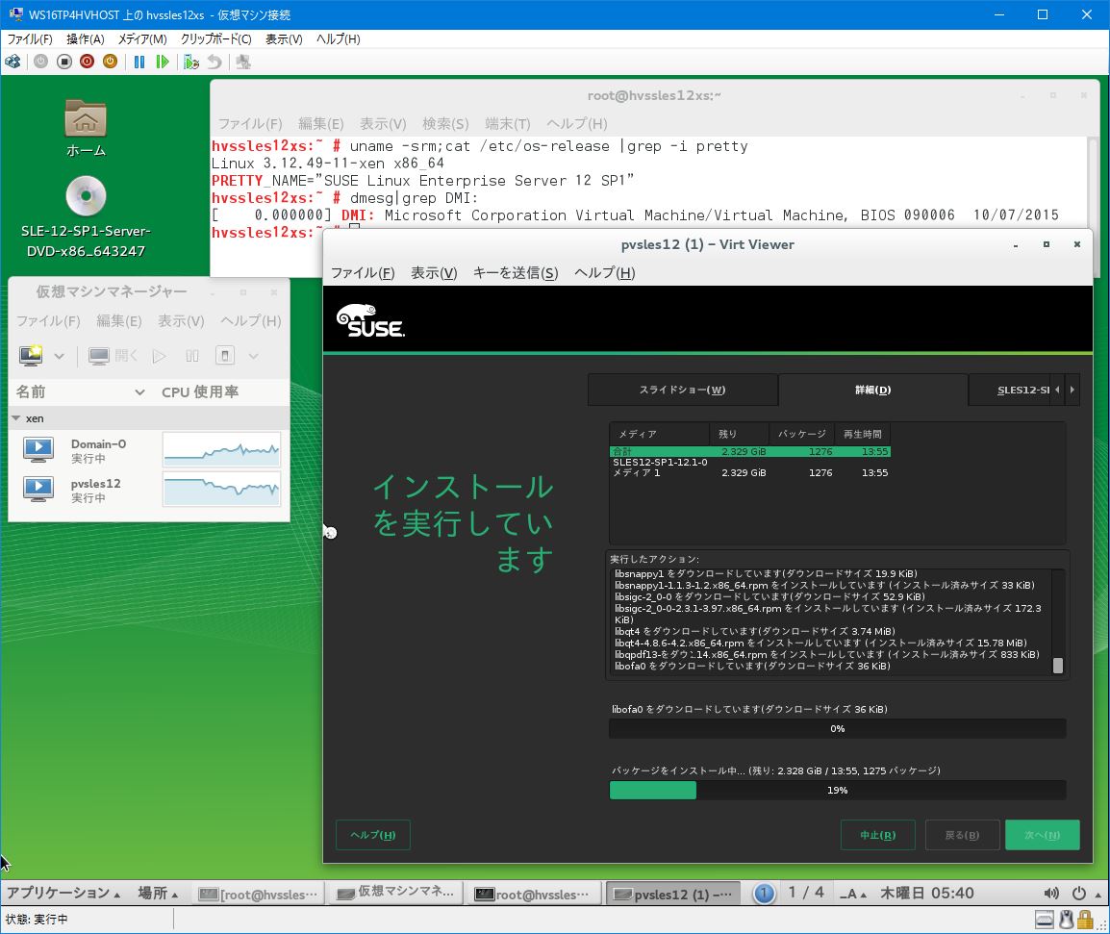Open the ホーム home folder desktop icon
The width and height of the screenshot is (1110, 934).
click(86, 128)
